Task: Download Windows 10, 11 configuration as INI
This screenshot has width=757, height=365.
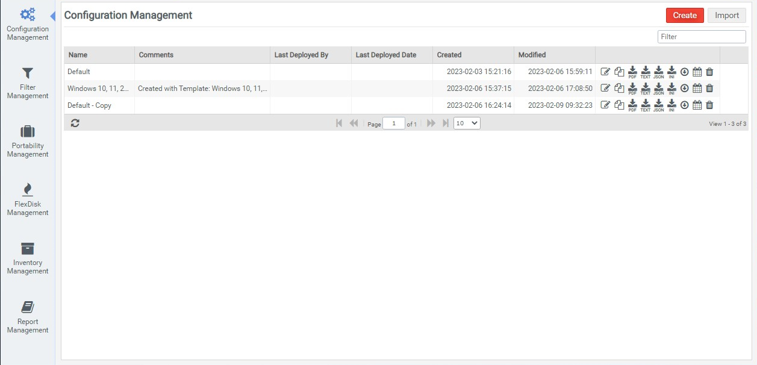Action: pyautogui.click(x=671, y=89)
